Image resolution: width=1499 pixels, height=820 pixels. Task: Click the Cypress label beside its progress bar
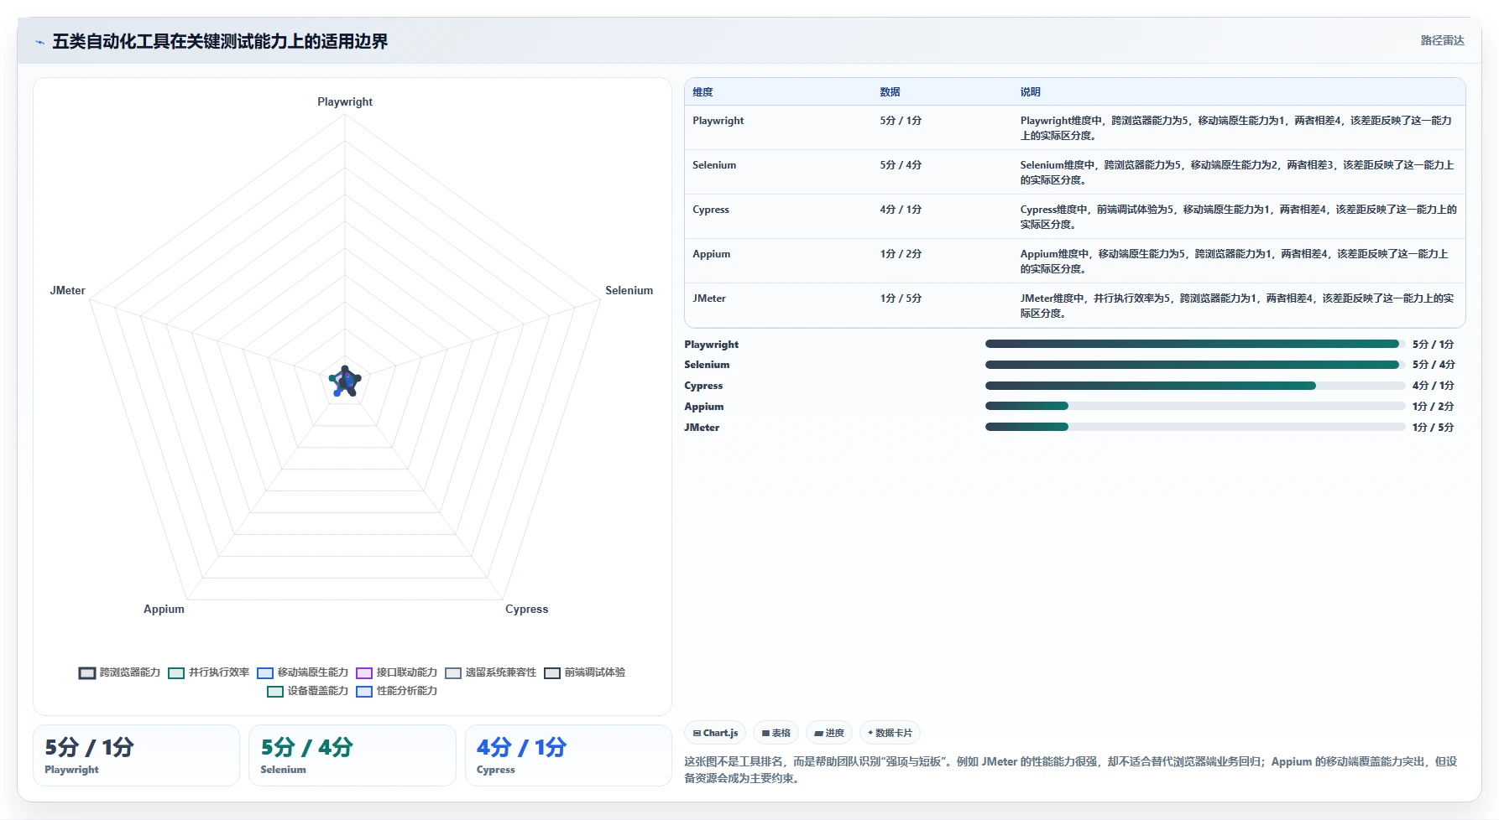pyautogui.click(x=703, y=386)
